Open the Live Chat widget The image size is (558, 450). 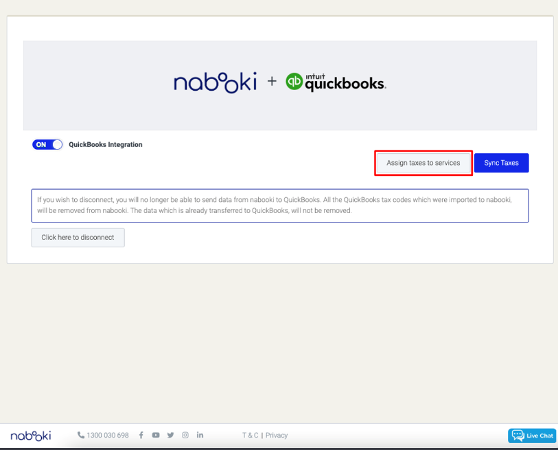(x=532, y=436)
